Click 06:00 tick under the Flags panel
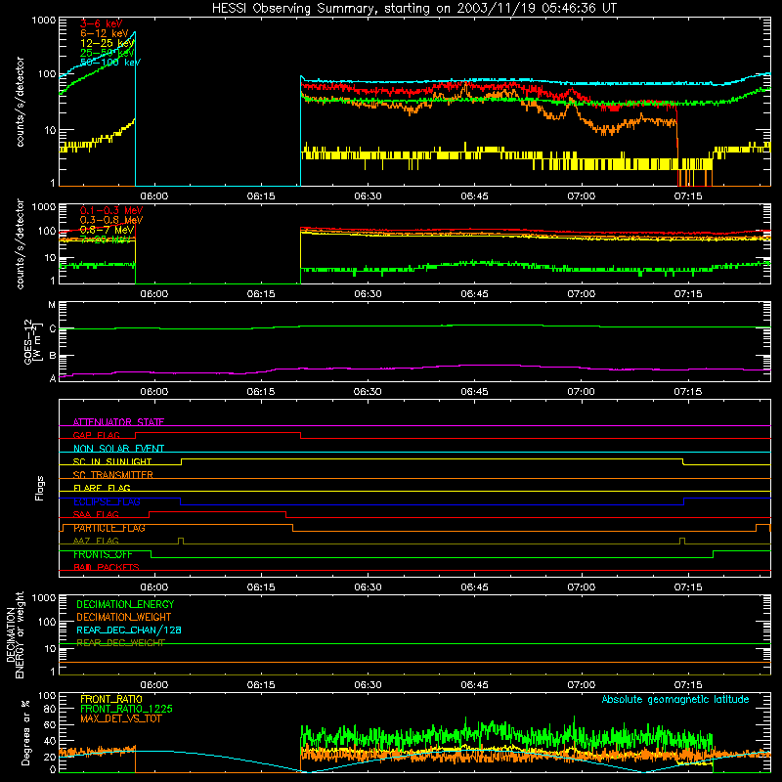This screenshot has height=782, width=782. 153,587
